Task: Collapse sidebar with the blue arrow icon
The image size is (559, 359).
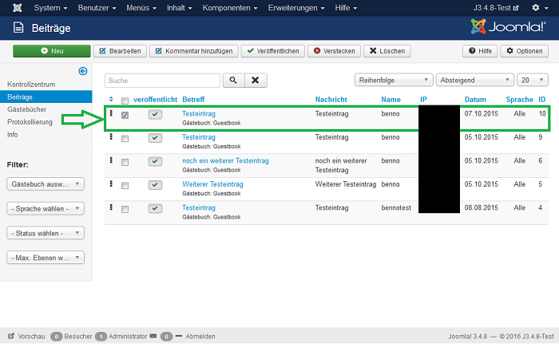Action: pos(82,71)
